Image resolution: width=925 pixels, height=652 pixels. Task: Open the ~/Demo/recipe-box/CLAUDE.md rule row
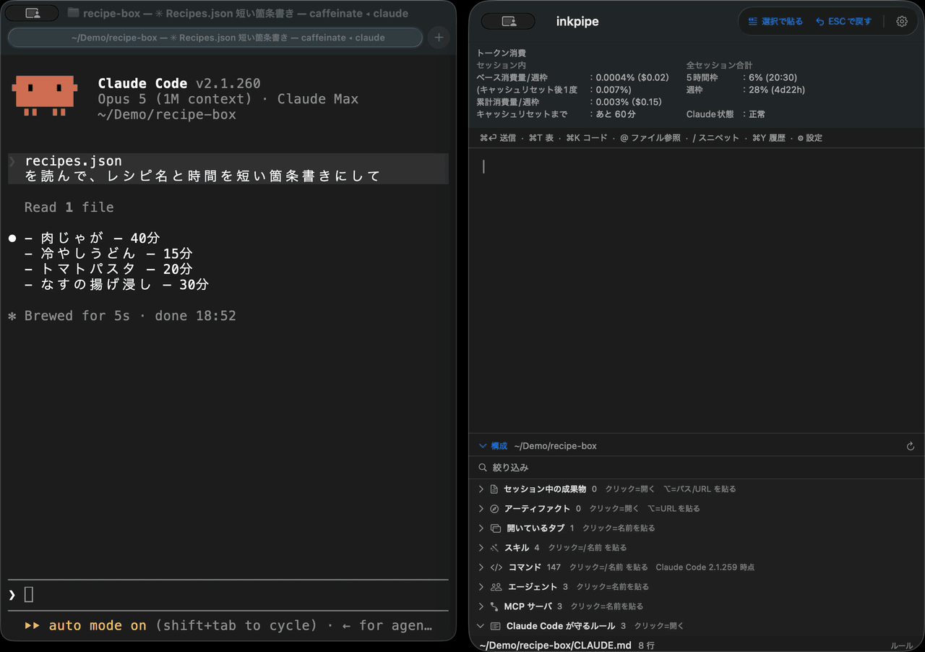(x=697, y=645)
